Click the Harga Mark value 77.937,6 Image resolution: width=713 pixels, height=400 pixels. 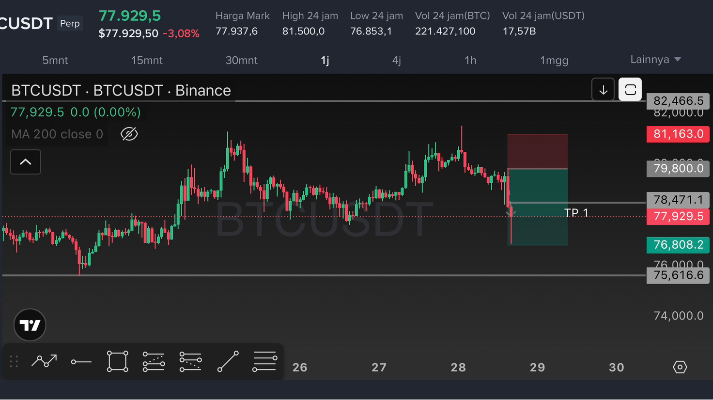236,32
